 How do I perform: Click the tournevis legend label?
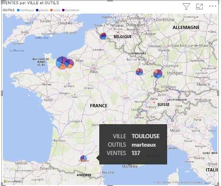click(72, 10)
